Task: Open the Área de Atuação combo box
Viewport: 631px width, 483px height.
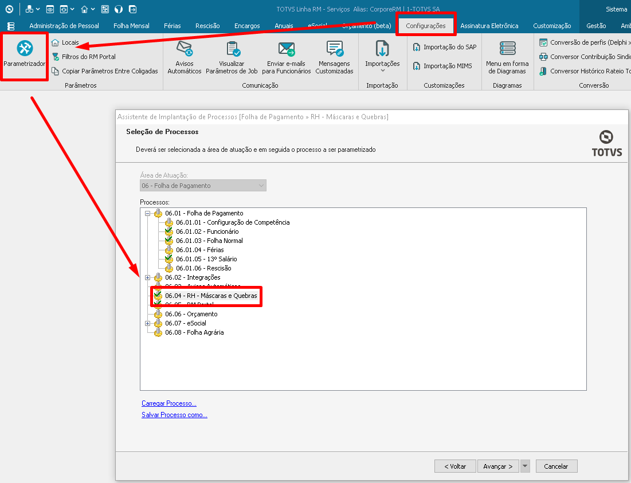Action: click(203, 186)
